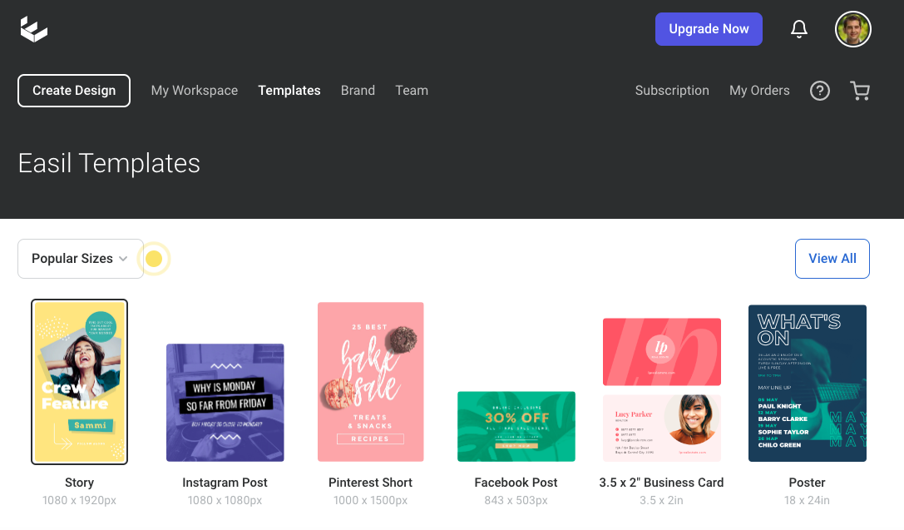Image resolution: width=904 pixels, height=530 pixels.
Task: Open the notifications bell
Action: pos(798,29)
